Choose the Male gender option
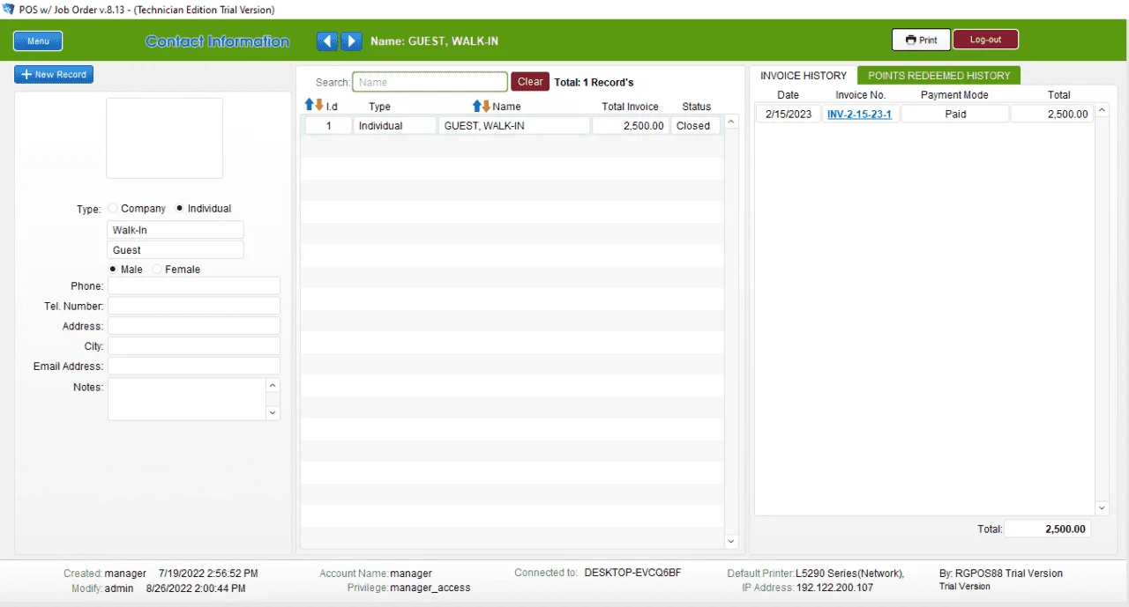This screenshot has height=607, width=1129. pos(113,270)
